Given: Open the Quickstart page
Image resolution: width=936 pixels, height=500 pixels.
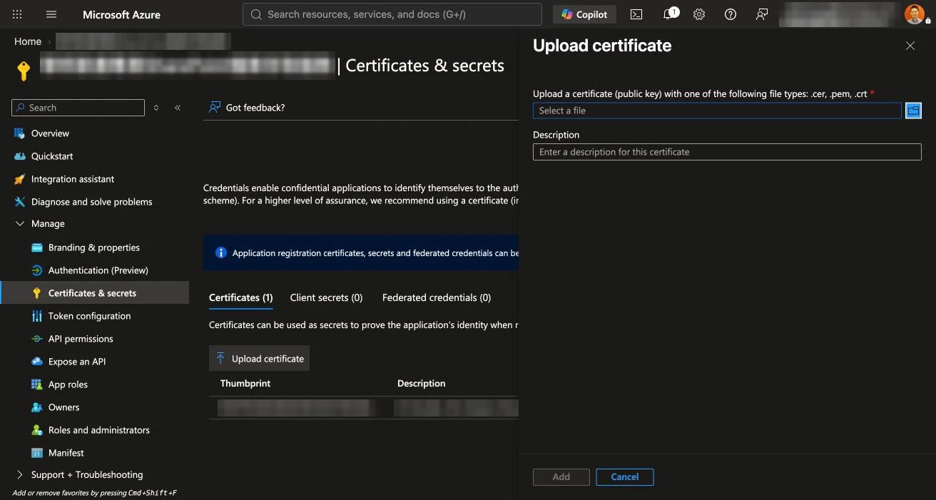Looking at the screenshot, I should click(x=52, y=156).
